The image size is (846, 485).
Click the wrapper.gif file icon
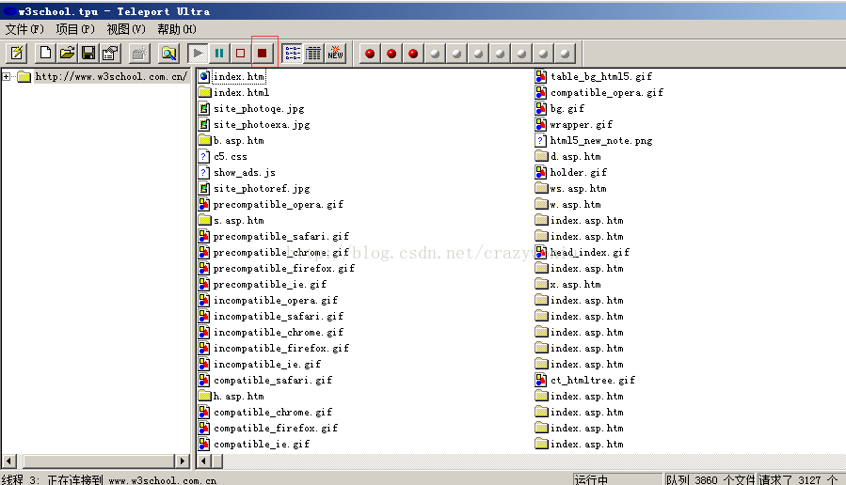coord(540,124)
